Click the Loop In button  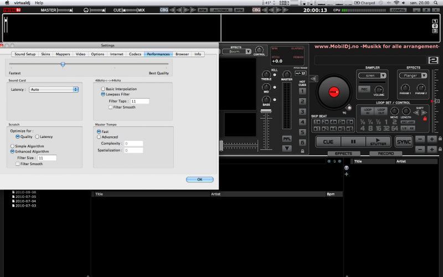[x=368, y=111]
